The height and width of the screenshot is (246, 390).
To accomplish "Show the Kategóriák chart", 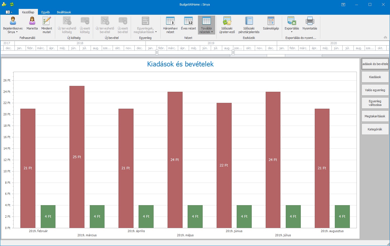I will [x=375, y=129].
